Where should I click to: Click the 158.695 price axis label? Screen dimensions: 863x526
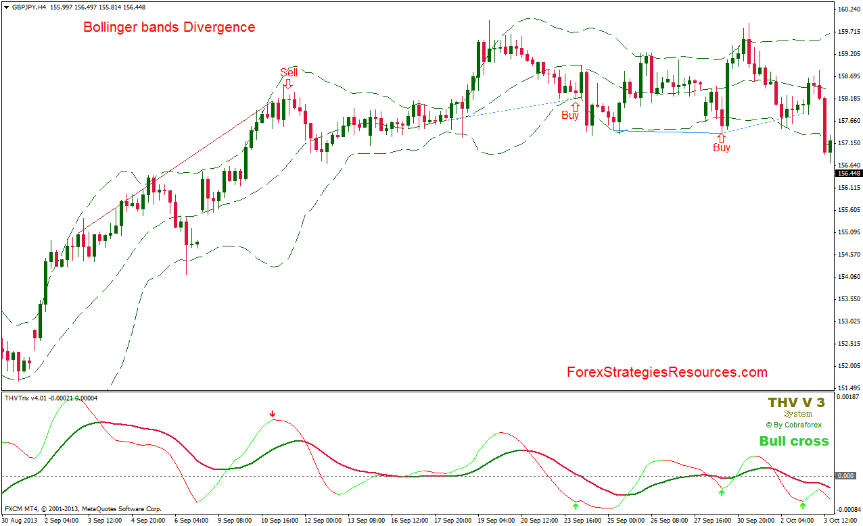848,76
